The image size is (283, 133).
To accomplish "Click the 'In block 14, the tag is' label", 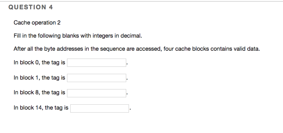I will (41, 108).
